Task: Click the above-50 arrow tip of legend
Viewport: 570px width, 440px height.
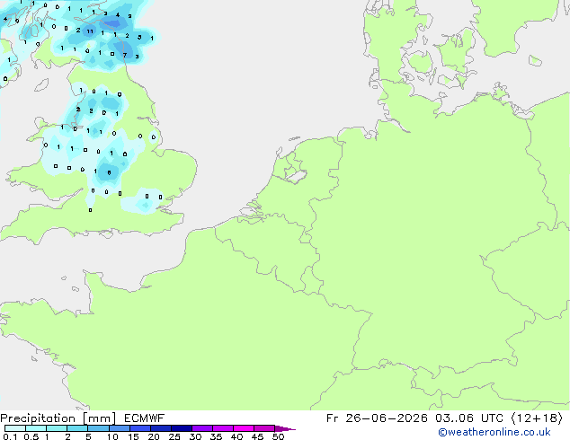Action: tap(285, 428)
